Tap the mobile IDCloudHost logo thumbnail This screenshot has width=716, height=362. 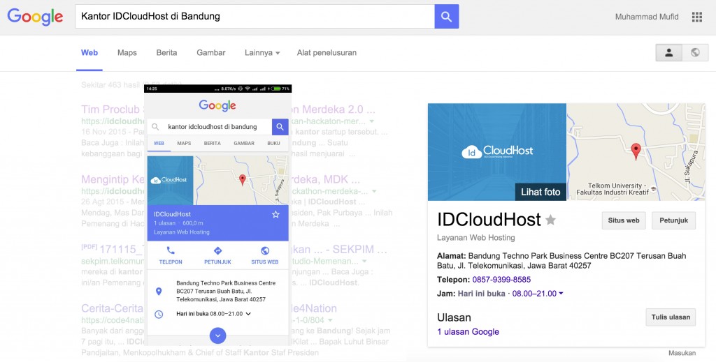[x=171, y=181]
